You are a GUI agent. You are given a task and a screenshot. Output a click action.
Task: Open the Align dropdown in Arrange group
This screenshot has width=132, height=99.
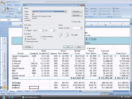[x=117, y=8]
